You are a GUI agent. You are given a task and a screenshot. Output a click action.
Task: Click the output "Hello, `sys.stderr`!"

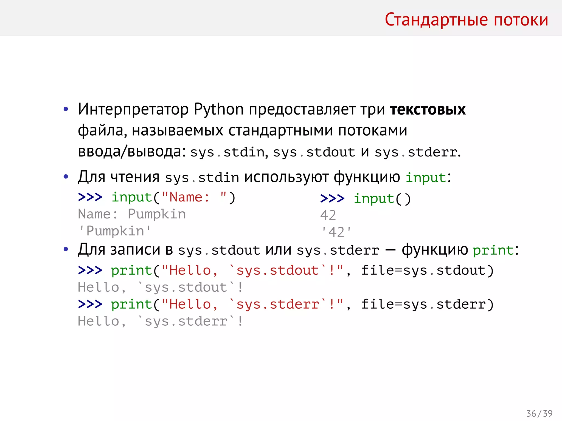161,322
